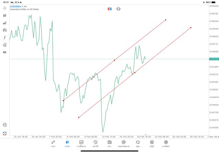The height and width of the screenshot is (153, 219).
Task: Open the drawing objects shapes tool
Action: click(5, 45)
